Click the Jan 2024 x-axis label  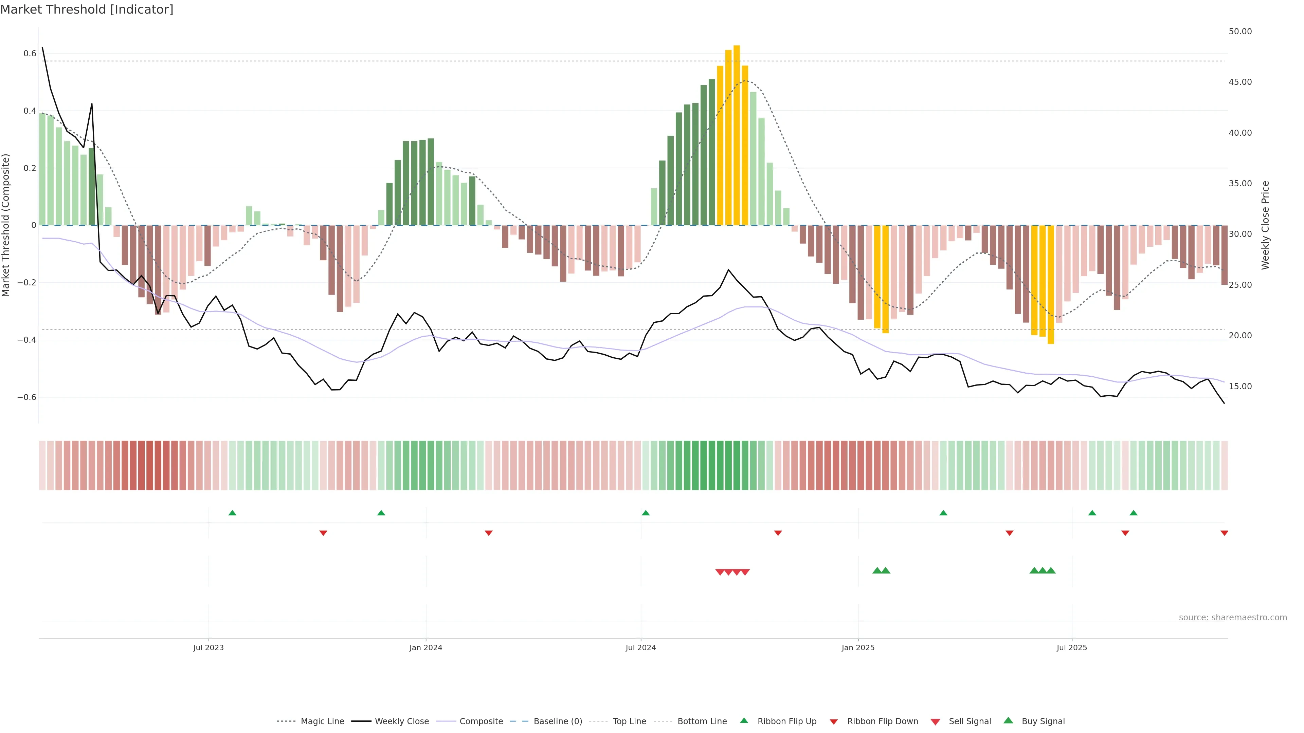click(426, 647)
